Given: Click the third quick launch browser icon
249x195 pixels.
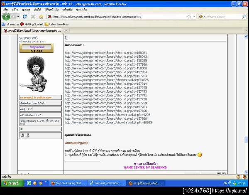Looking at the screenshot, I should [40, 183].
